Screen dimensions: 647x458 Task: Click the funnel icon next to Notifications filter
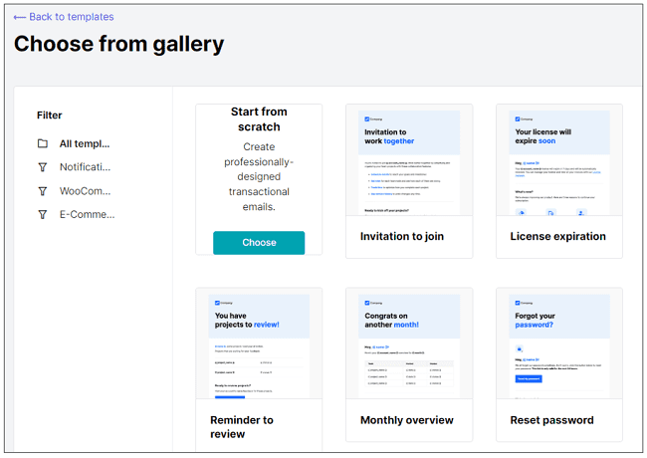(42, 167)
